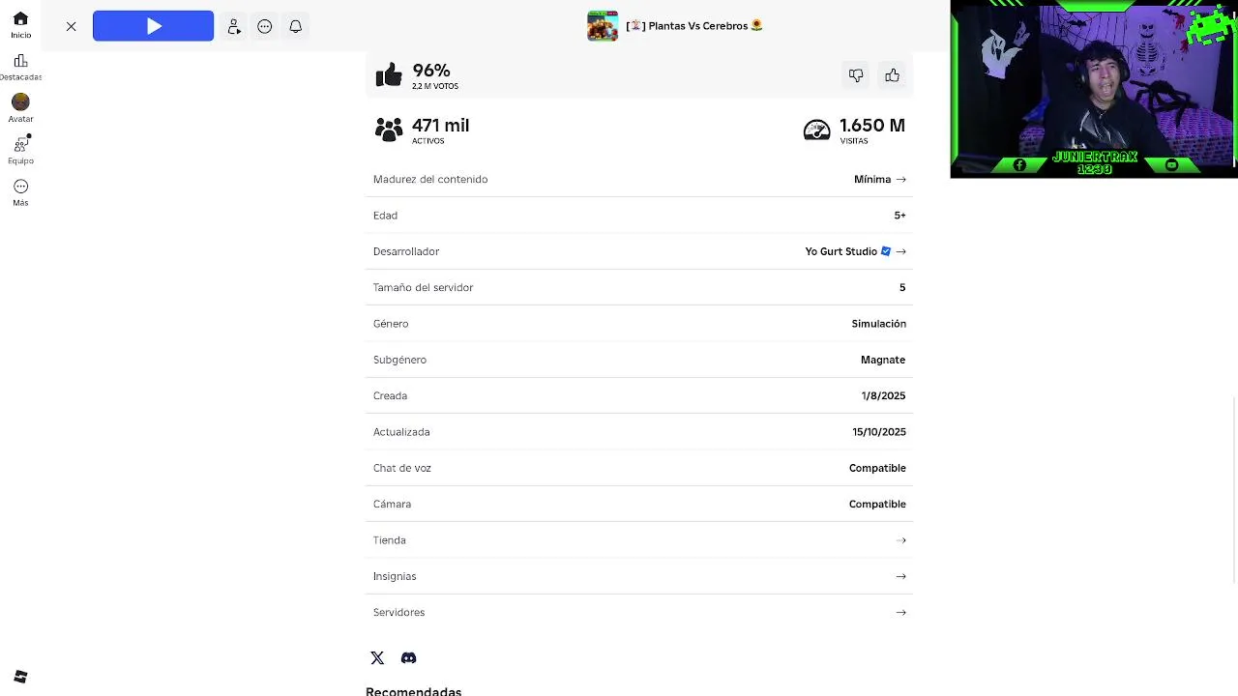The height and width of the screenshot is (696, 1238).
Task: Go to Inicio in the sidebar
Action: click(20, 25)
